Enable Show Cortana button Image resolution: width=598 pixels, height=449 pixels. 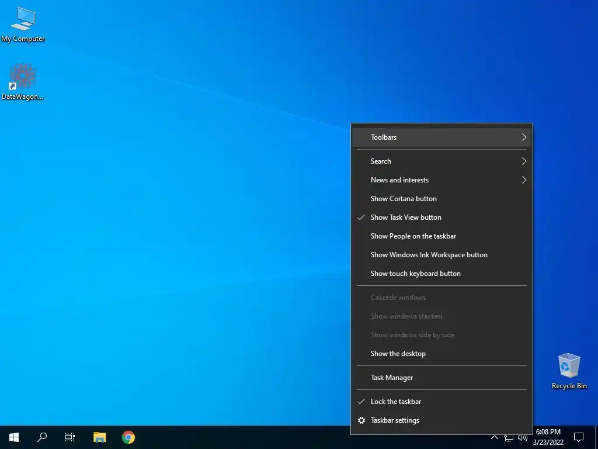coord(441,199)
